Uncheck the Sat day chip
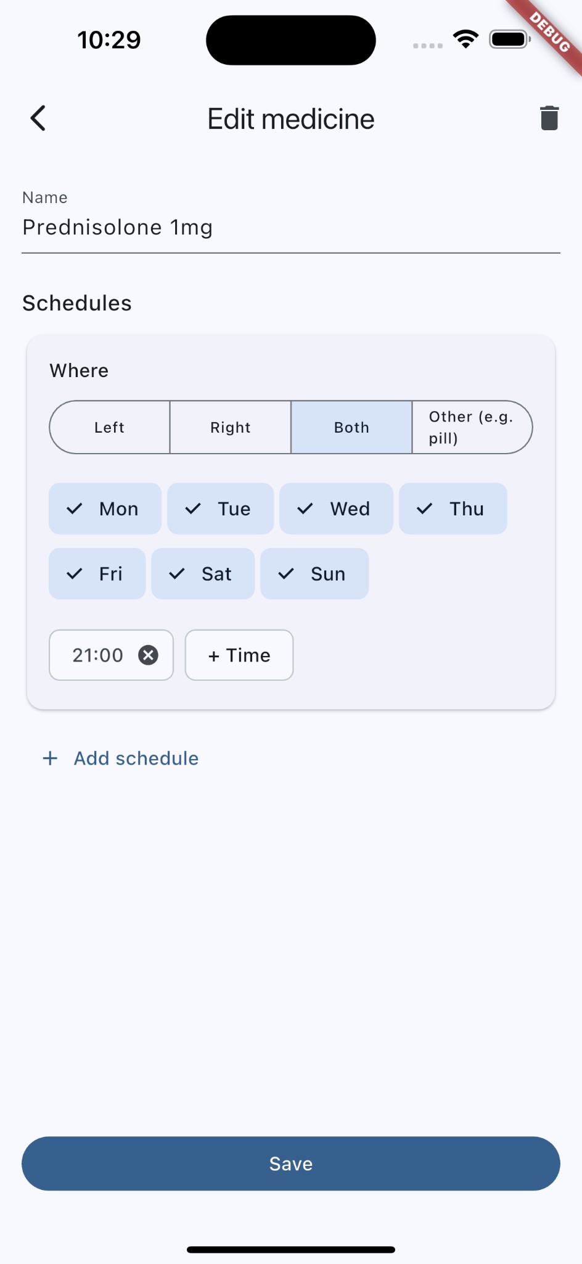 tap(203, 574)
